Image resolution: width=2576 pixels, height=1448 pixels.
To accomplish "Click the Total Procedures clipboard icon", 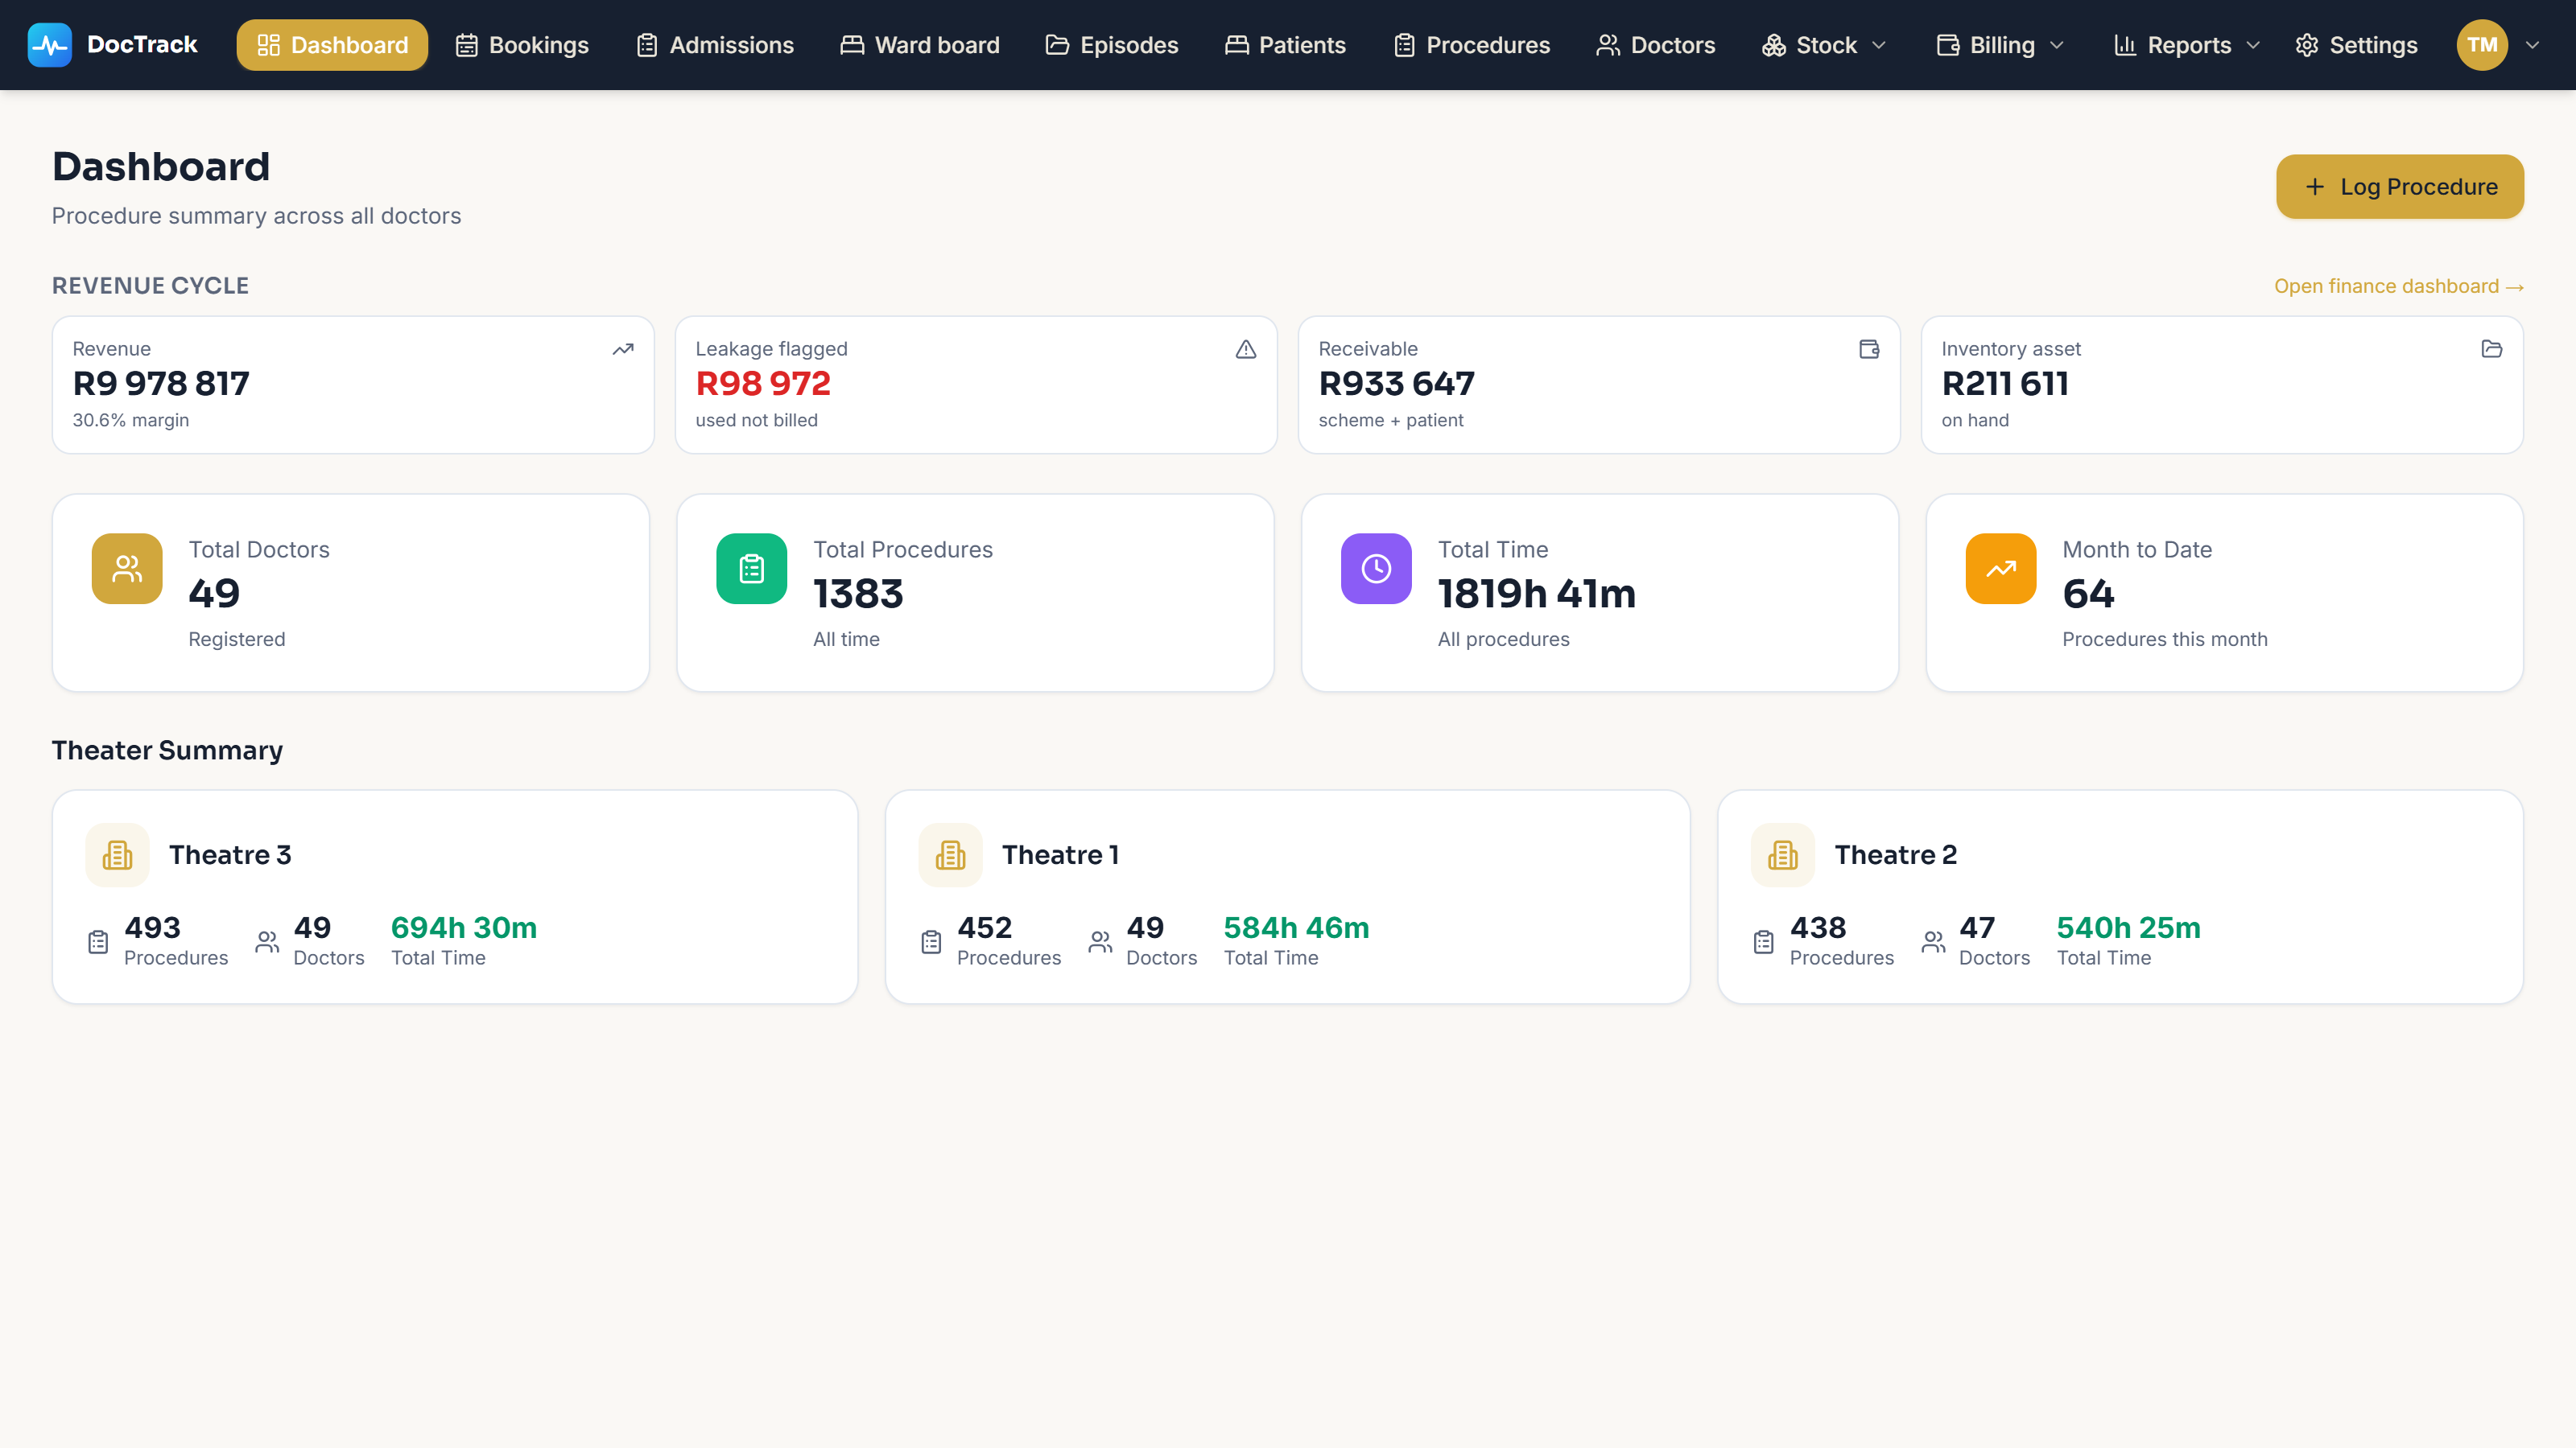I will click(x=752, y=569).
